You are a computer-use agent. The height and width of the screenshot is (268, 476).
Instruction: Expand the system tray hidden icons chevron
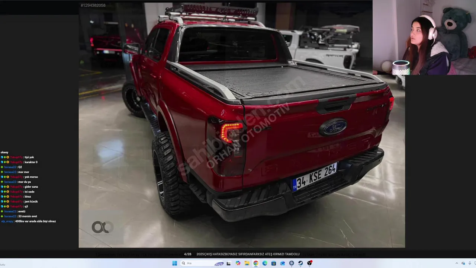click(x=457, y=264)
